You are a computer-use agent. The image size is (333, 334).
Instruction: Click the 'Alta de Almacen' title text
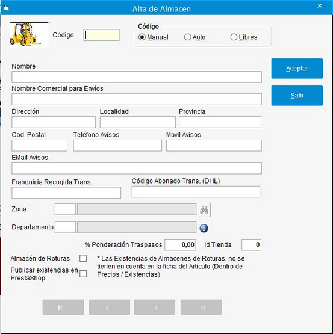pos(161,9)
